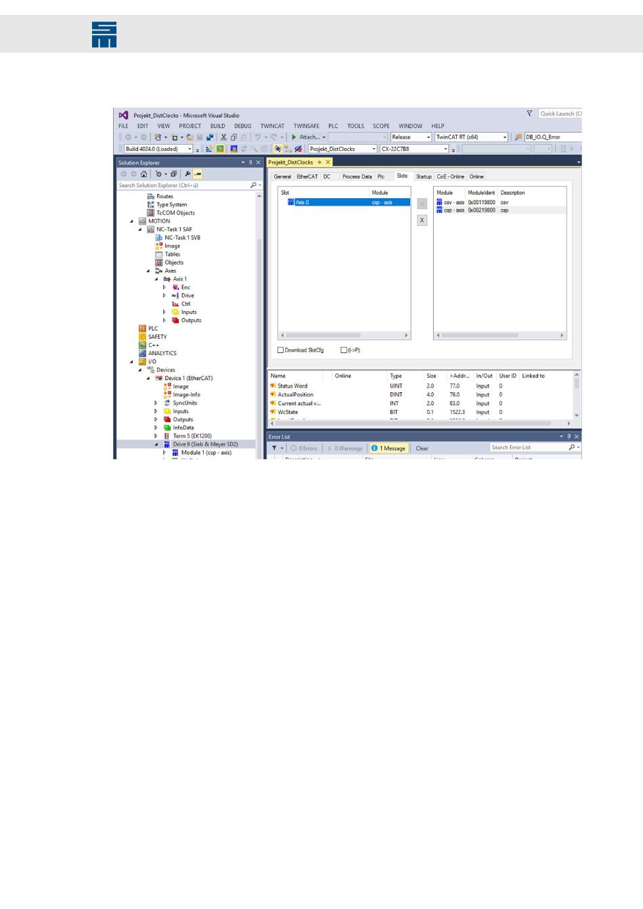
Task: Enable the Download SlotCfg checkbox
Action: [281, 350]
